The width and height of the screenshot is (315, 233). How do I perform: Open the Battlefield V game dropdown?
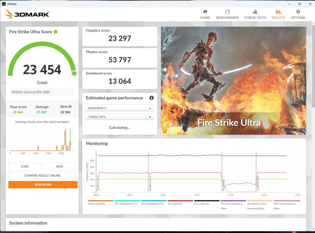pyautogui.click(x=120, y=108)
